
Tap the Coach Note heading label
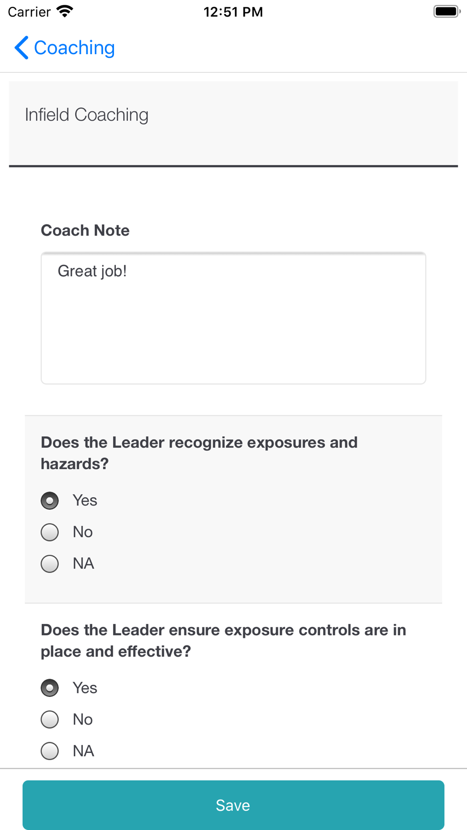point(85,230)
